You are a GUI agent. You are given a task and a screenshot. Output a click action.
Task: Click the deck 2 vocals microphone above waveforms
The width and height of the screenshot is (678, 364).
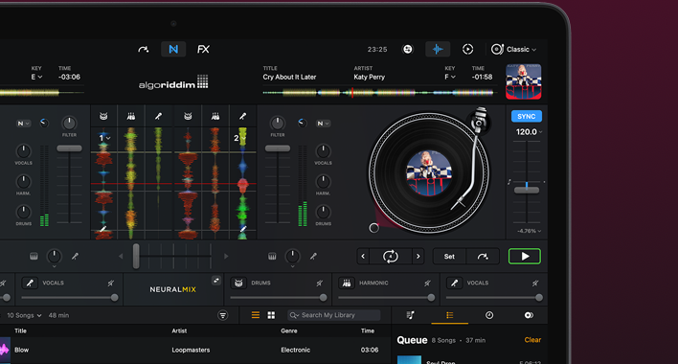(243, 116)
